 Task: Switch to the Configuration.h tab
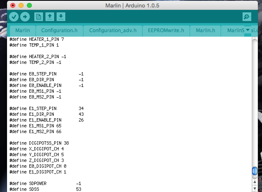pyautogui.click(x=59, y=31)
